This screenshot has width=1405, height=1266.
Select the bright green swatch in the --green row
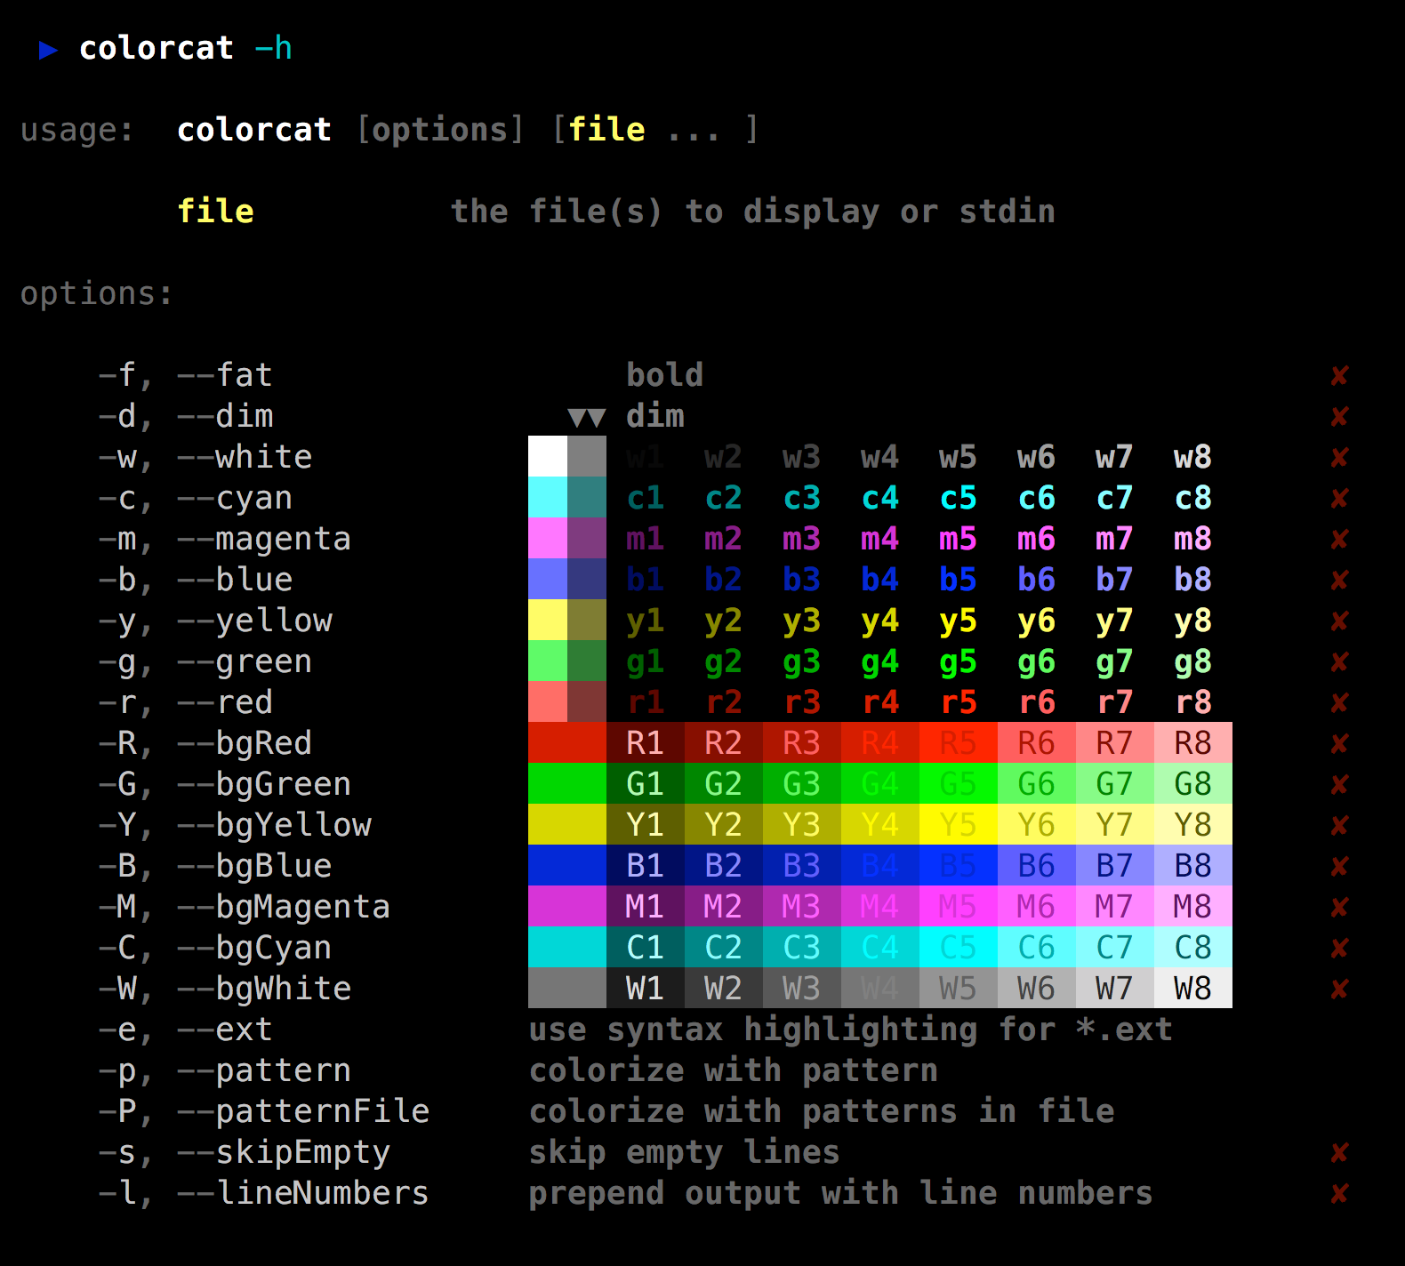(548, 661)
